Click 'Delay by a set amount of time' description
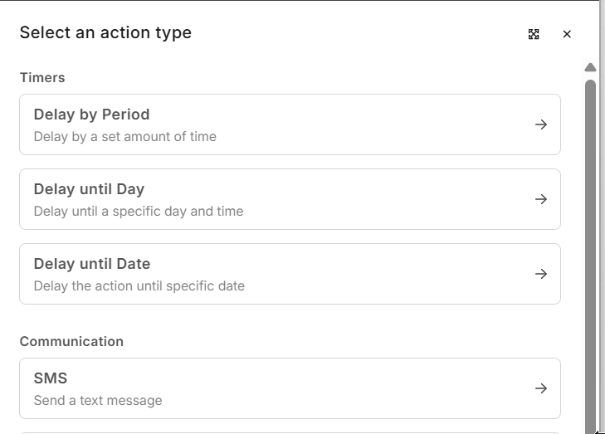 click(124, 136)
